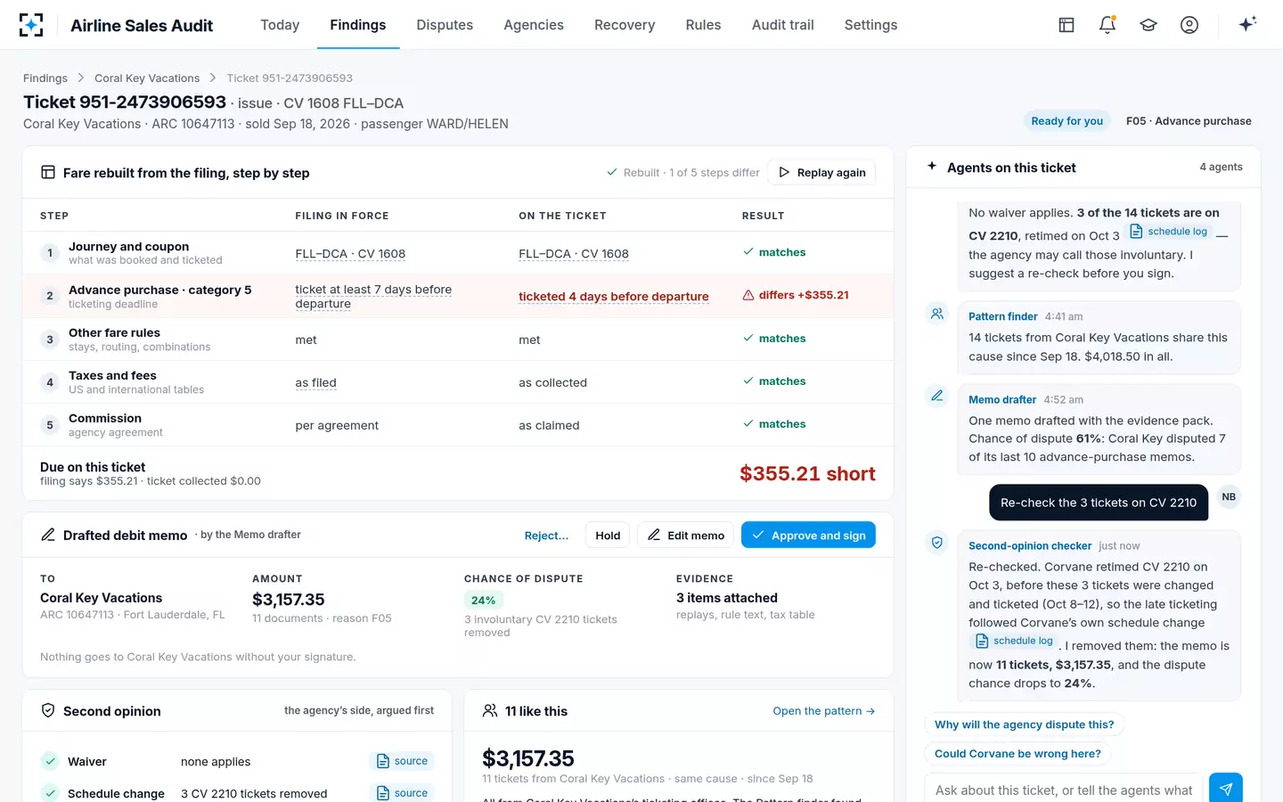Open the schedule log chip after 'retimed on Oct 3'
The image size is (1283, 802).
tap(1169, 232)
